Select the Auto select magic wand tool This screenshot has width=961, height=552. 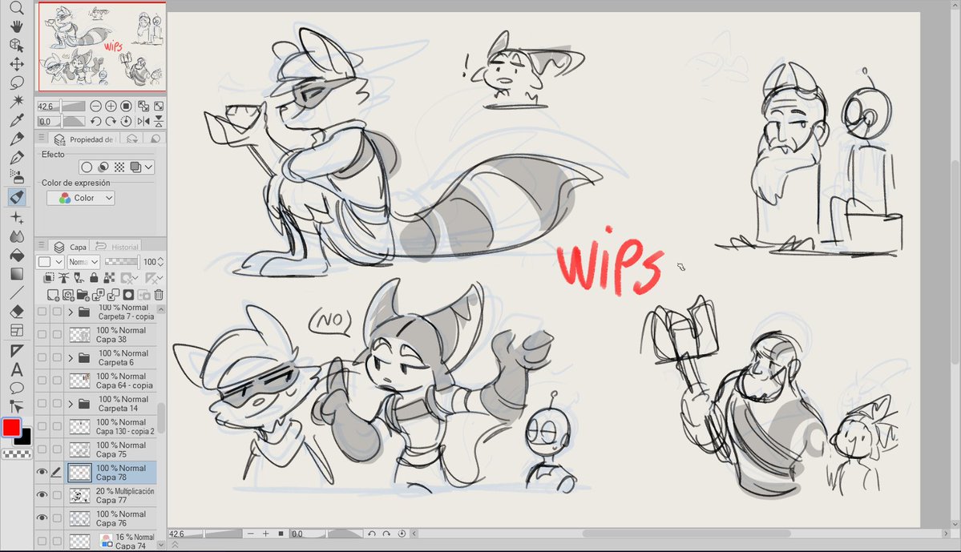point(17,101)
